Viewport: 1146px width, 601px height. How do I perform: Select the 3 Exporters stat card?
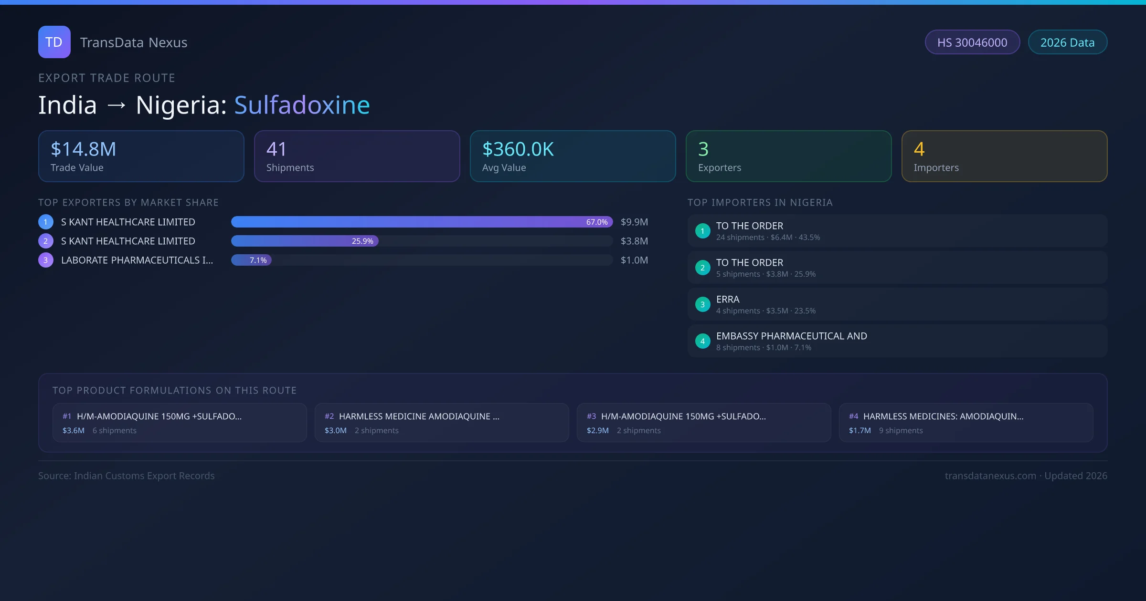point(788,156)
